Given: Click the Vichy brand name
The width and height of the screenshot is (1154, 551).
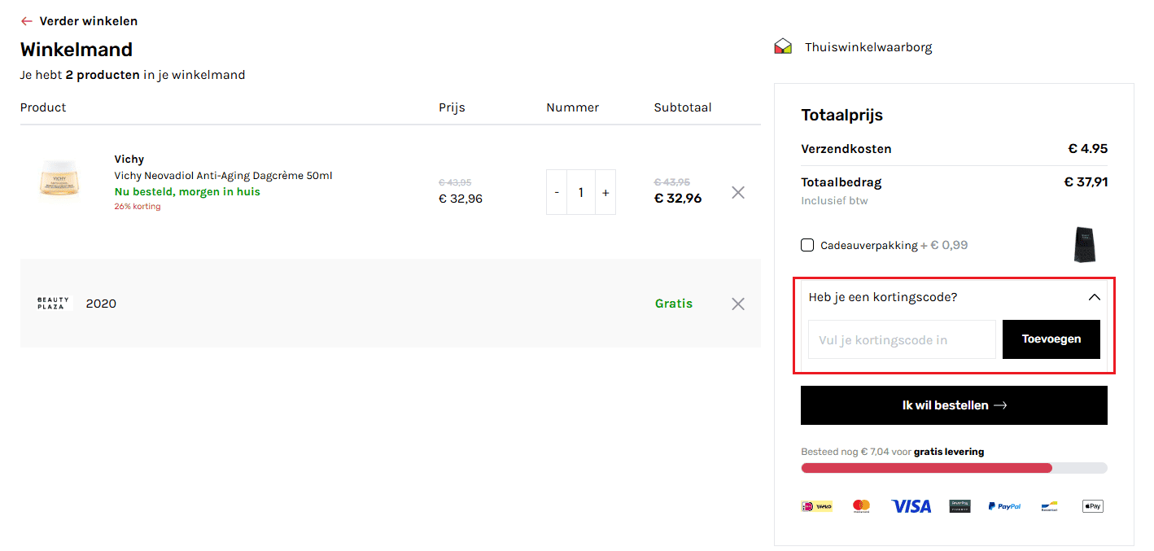Looking at the screenshot, I should [129, 160].
